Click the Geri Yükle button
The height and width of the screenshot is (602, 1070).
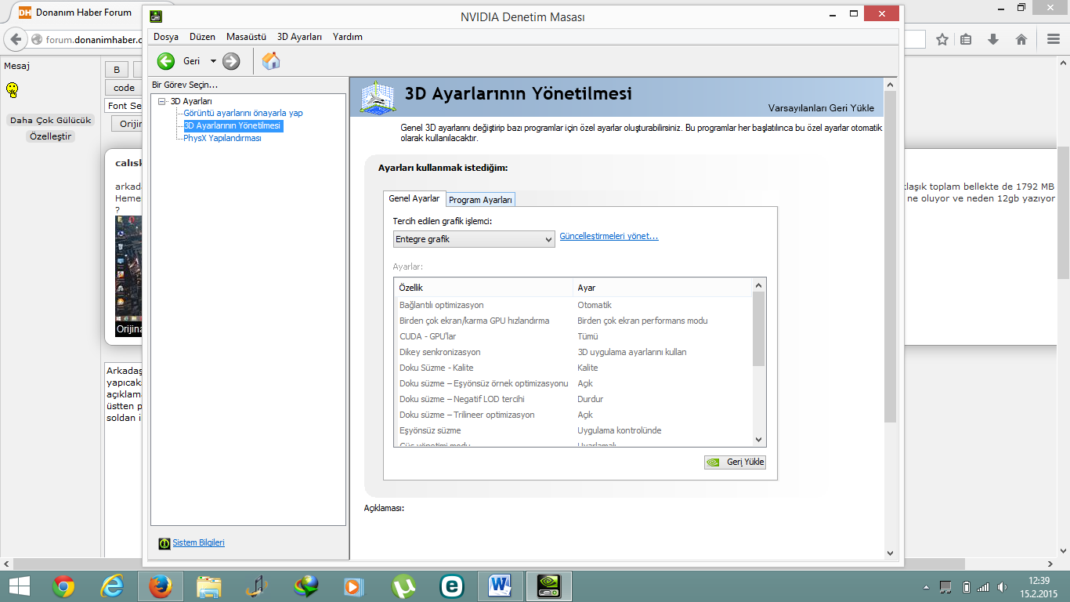click(735, 462)
